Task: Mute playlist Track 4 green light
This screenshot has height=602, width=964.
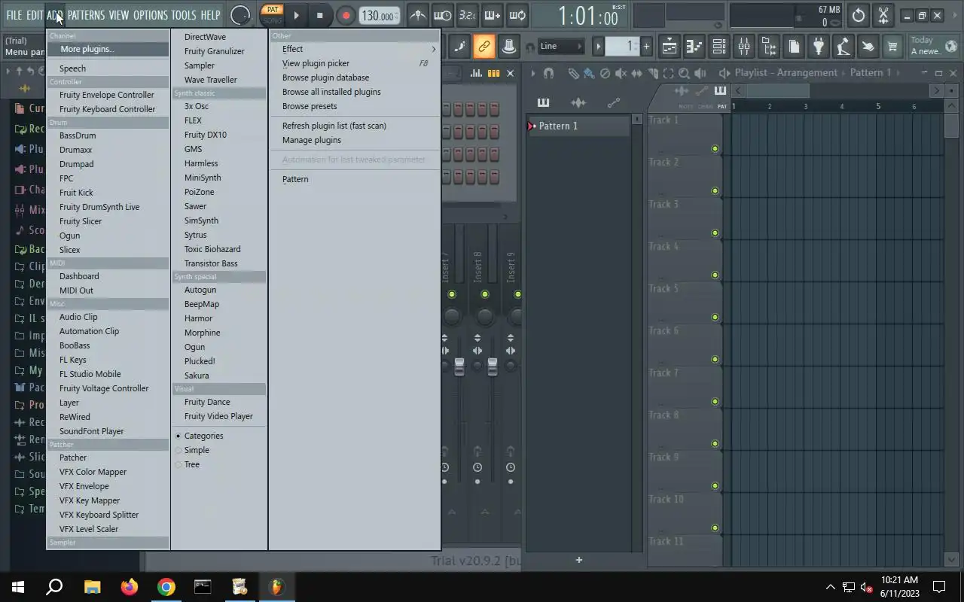Action: pyautogui.click(x=715, y=275)
